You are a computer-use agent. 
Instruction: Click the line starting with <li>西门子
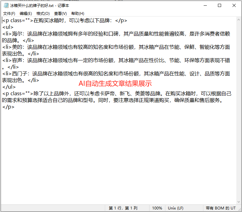point(116,77)
